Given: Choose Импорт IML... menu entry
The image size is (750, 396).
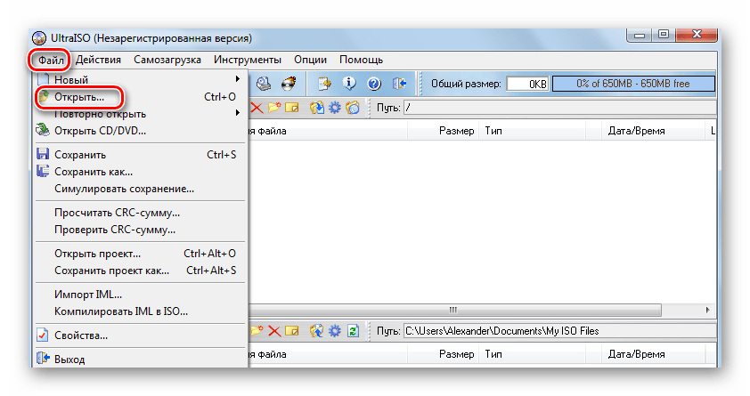Looking at the screenshot, I should tap(140, 295).
